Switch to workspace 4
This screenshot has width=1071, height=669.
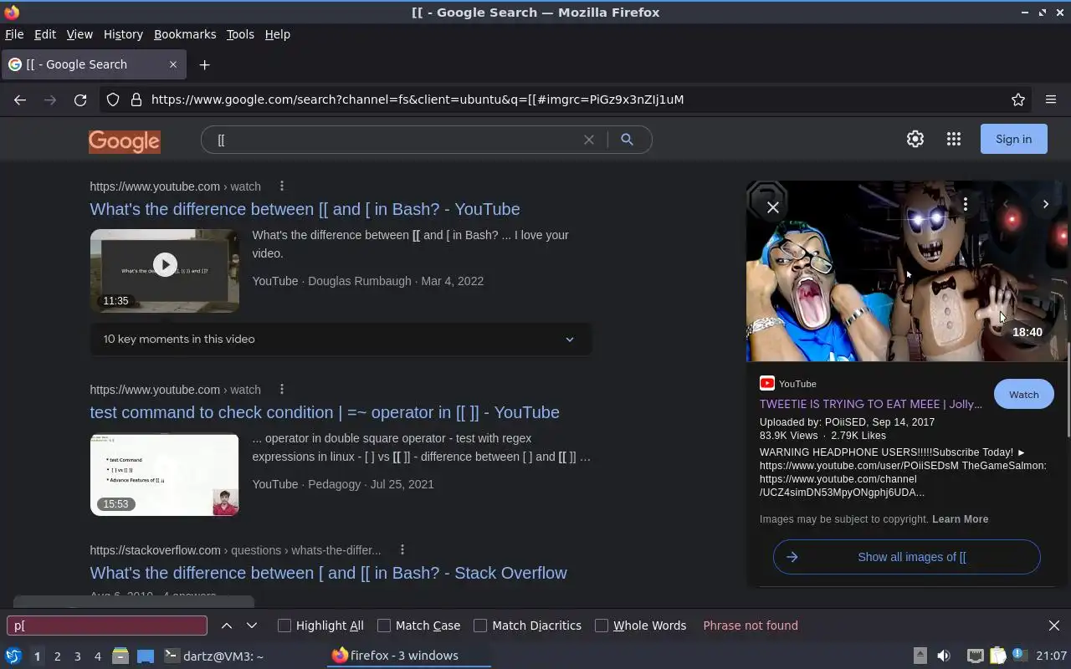click(x=98, y=656)
